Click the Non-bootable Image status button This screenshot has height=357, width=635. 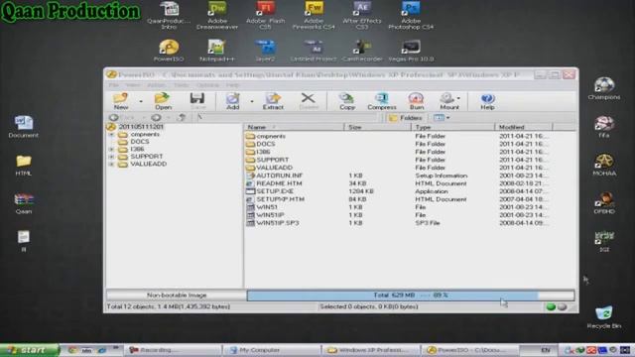coord(177,296)
